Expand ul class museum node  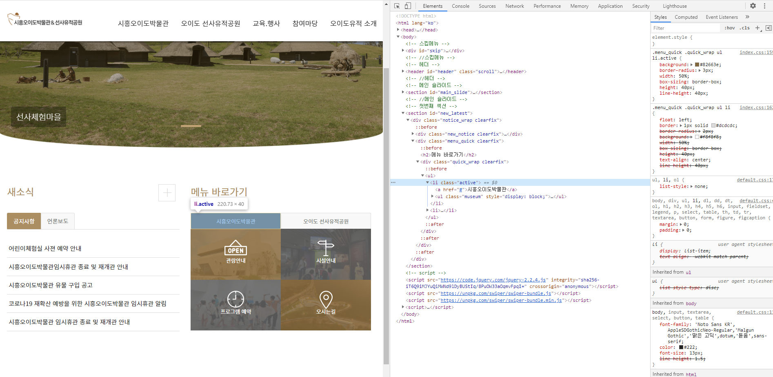click(432, 196)
